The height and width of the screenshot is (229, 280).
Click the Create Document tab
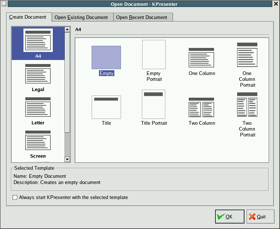[x=28, y=17]
